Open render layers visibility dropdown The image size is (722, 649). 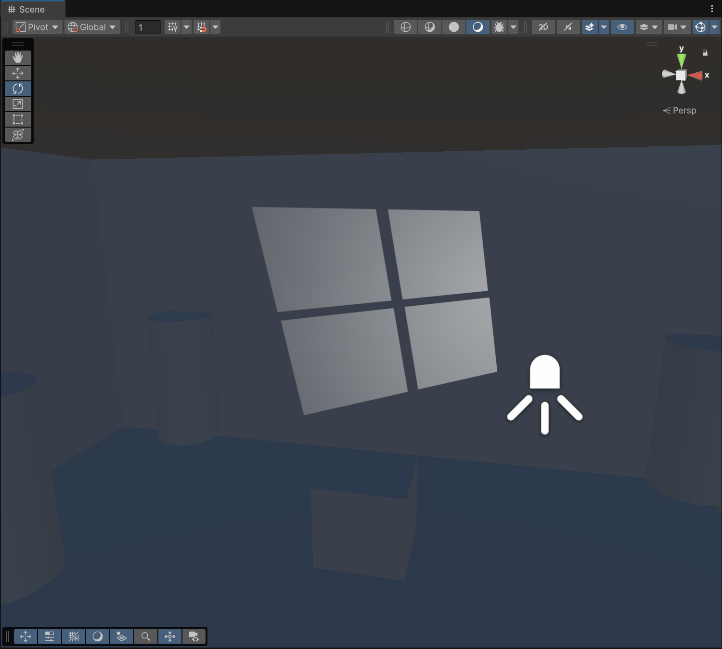[648, 27]
